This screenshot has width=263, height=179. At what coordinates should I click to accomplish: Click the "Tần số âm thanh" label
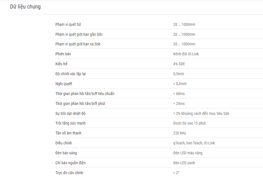point(68,133)
